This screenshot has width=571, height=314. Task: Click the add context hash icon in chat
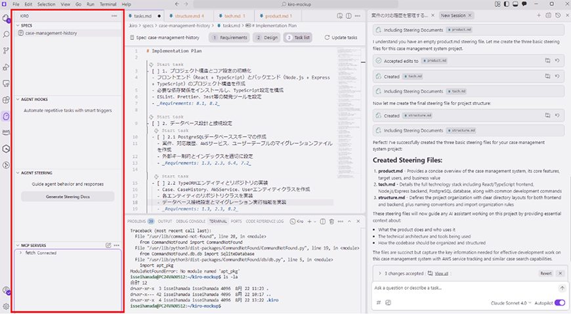point(378,303)
